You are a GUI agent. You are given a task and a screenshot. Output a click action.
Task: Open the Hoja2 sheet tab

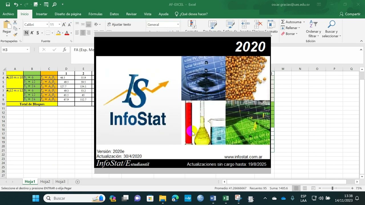click(x=45, y=182)
